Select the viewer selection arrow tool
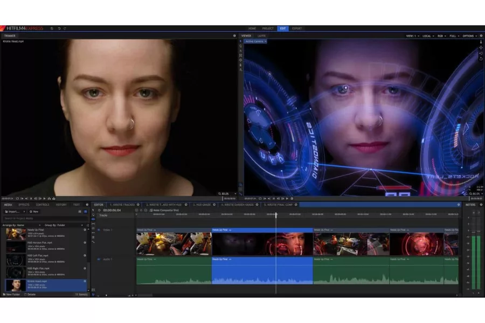Image resolution: width=485 pixels, height=323 pixels. point(241,41)
